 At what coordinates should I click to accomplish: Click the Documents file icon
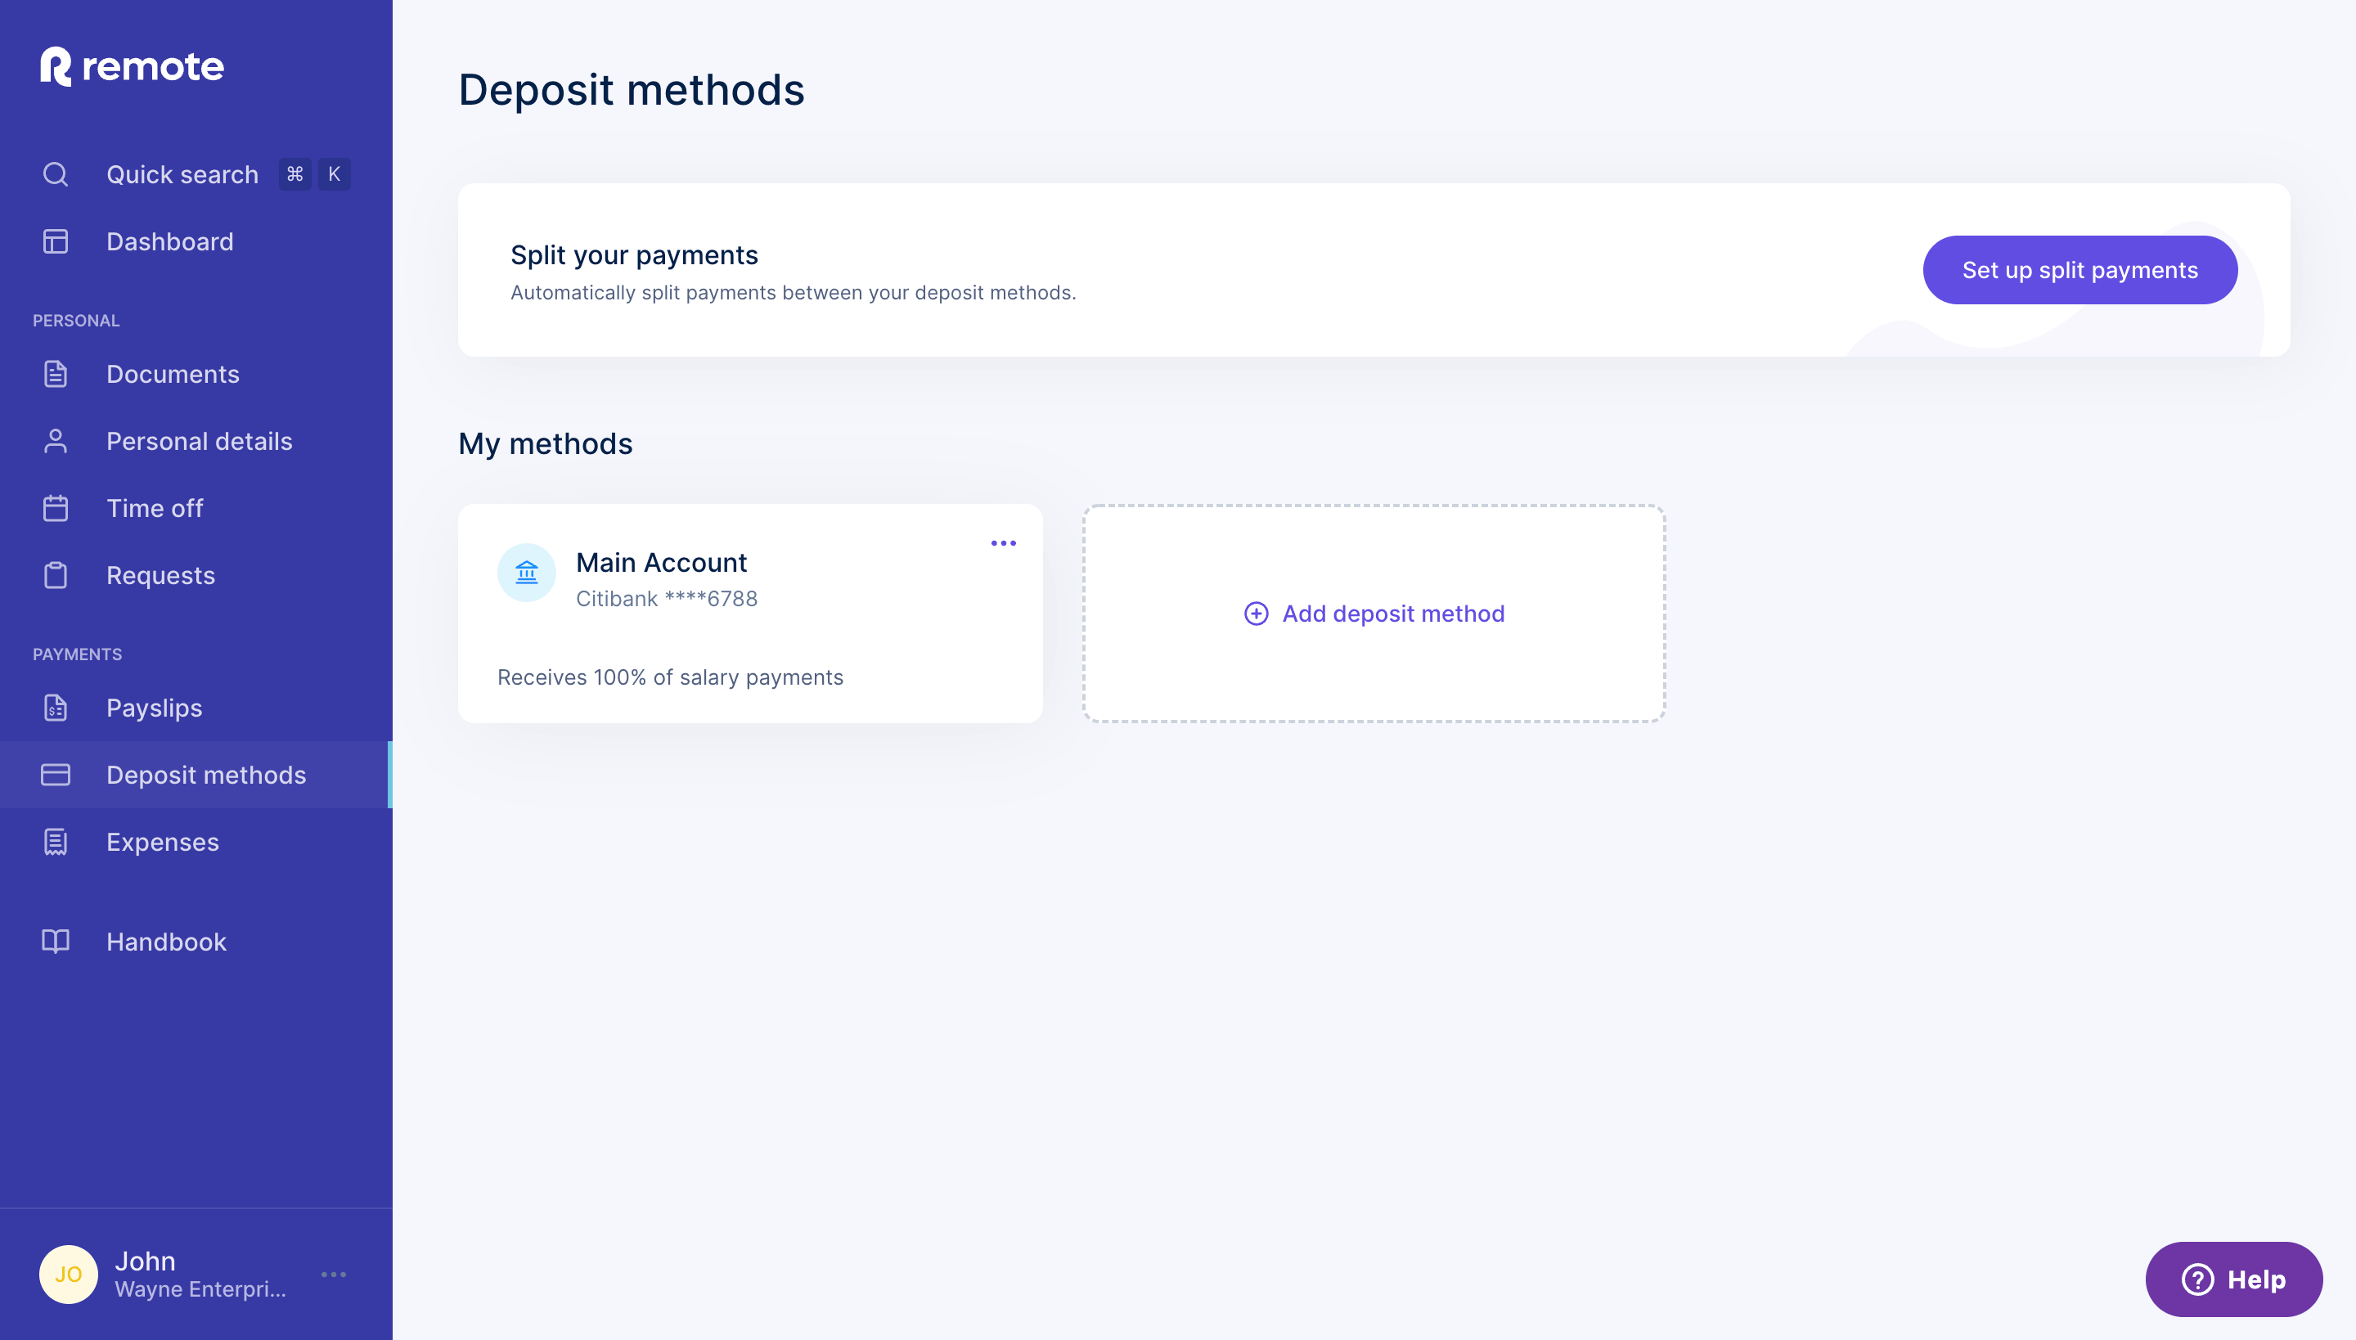[x=56, y=374]
